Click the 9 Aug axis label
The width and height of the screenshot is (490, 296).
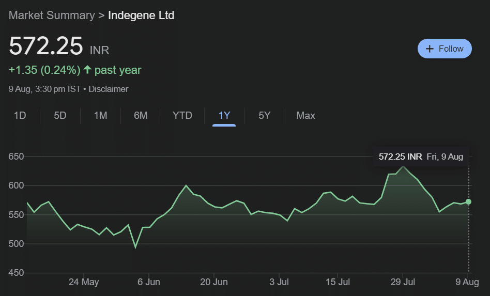(x=467, y=282)
